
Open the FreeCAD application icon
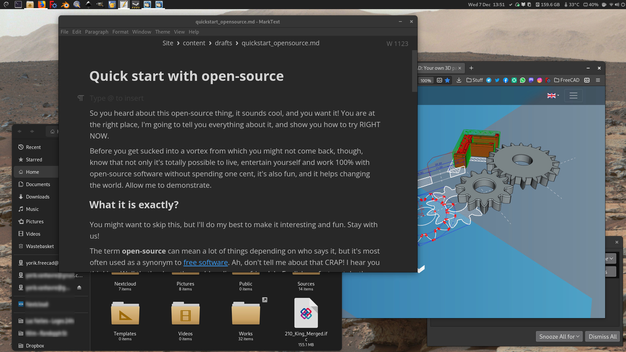53,4
